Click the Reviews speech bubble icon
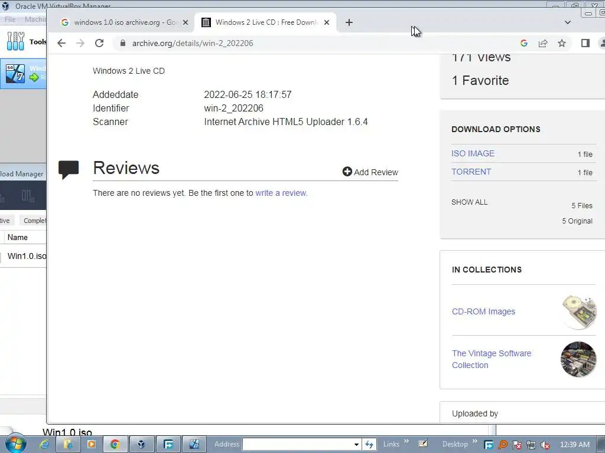605x453 pixels. (x=69, y=169)
